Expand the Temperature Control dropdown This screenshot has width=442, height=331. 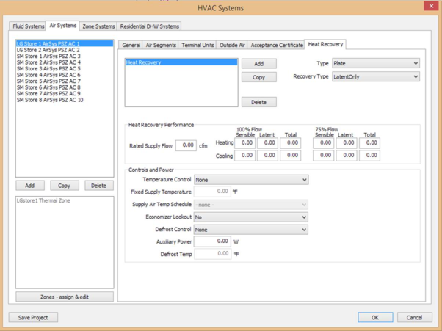pos(250,180)
